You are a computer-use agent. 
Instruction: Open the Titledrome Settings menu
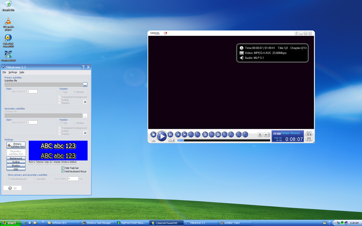click(x=13, y=72)
